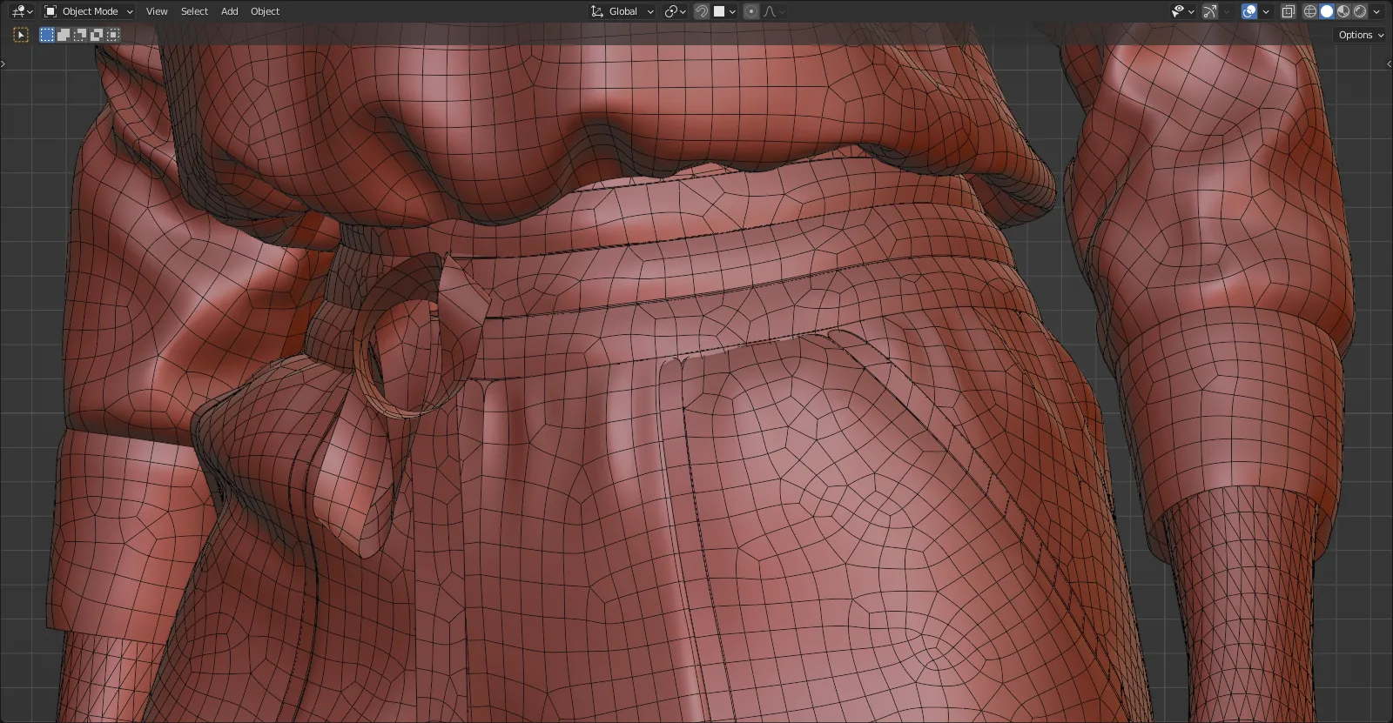Choose Subtract Selection mode icon

point(80,35)
